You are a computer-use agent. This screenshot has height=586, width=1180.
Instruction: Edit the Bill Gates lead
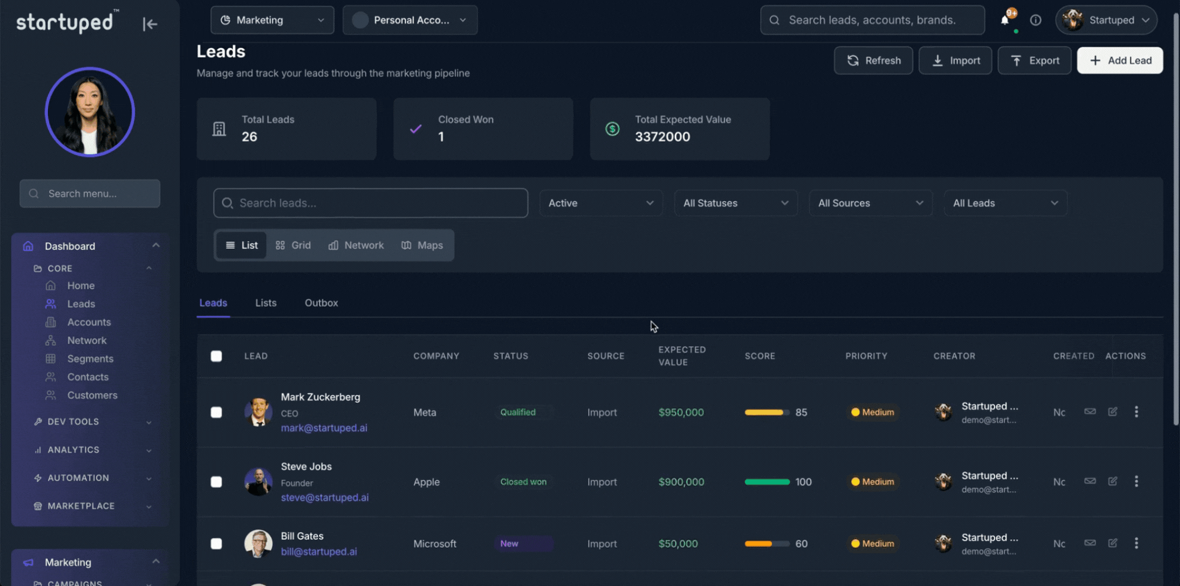click(x=1113, y=543)
